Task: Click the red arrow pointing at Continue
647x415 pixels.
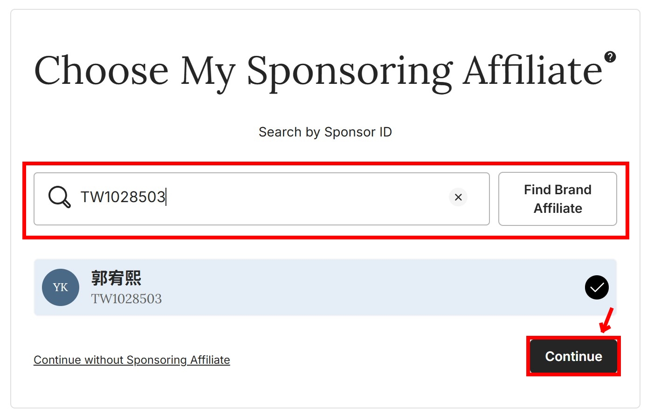Action: coord(606,320)
